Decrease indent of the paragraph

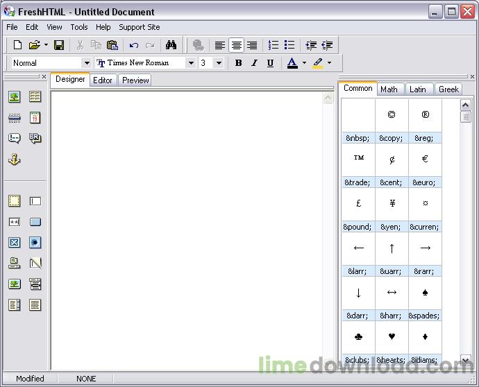[x=327, y=45]
